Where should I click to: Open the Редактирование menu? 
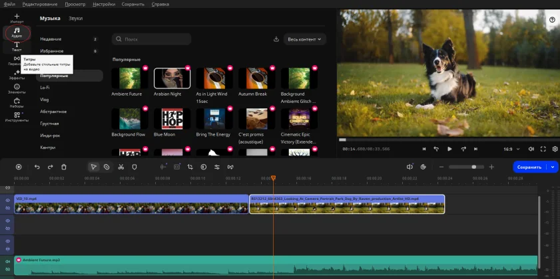[39, 4]
